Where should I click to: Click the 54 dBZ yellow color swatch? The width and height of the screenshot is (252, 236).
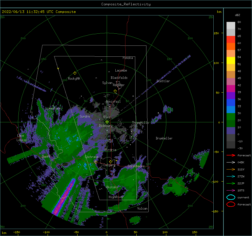point(231,60)
